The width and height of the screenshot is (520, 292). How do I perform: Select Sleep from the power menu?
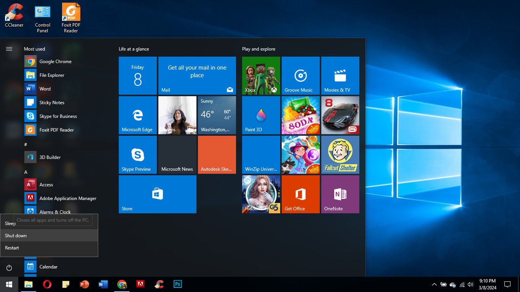[x=49, y=224]
